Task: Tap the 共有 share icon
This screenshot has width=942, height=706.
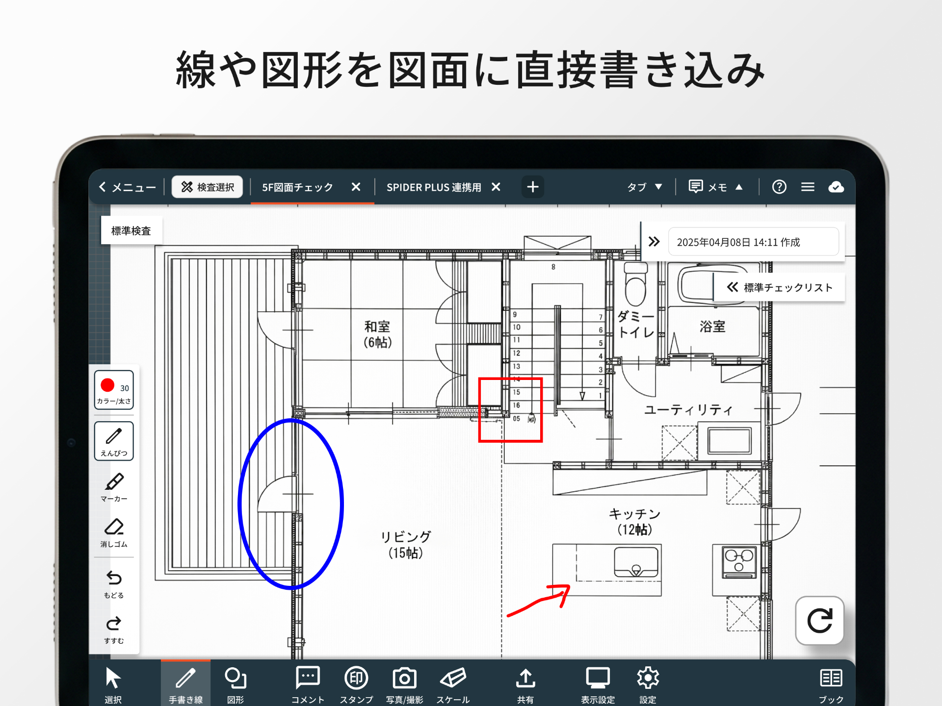Action: coord(525,684)
